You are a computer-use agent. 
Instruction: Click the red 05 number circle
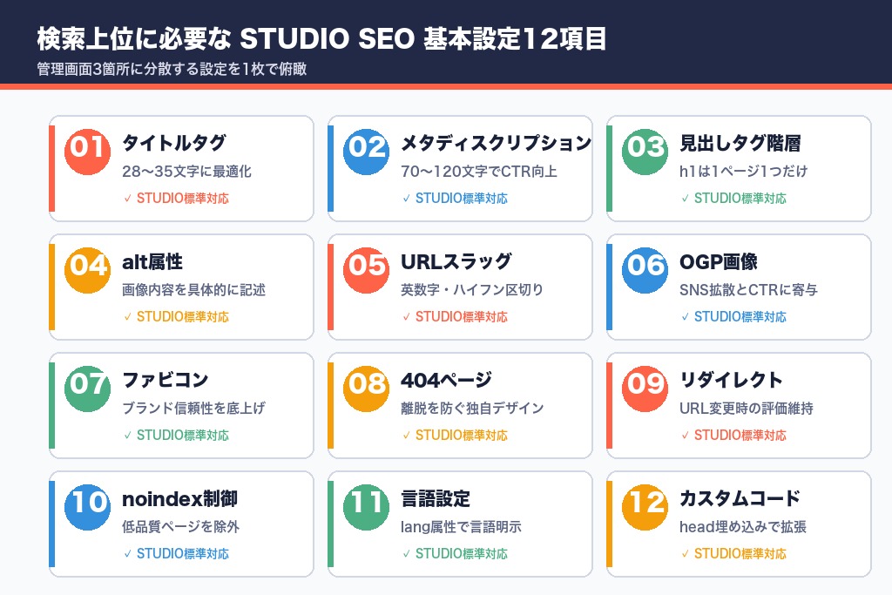coord(367,270)
